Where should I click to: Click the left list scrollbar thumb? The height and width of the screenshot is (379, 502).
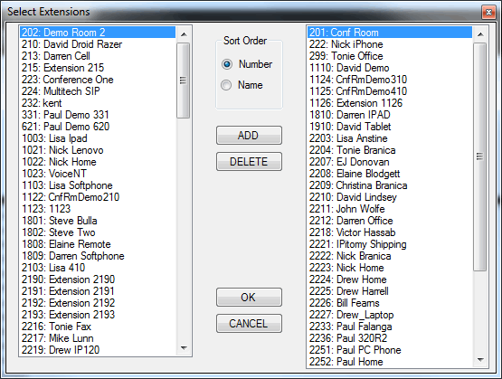[x=184, y=81]
